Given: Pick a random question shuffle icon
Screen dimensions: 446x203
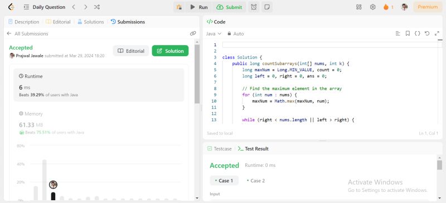Looking at the screenshot, I should pyautogui.click(x=97, y=7).
